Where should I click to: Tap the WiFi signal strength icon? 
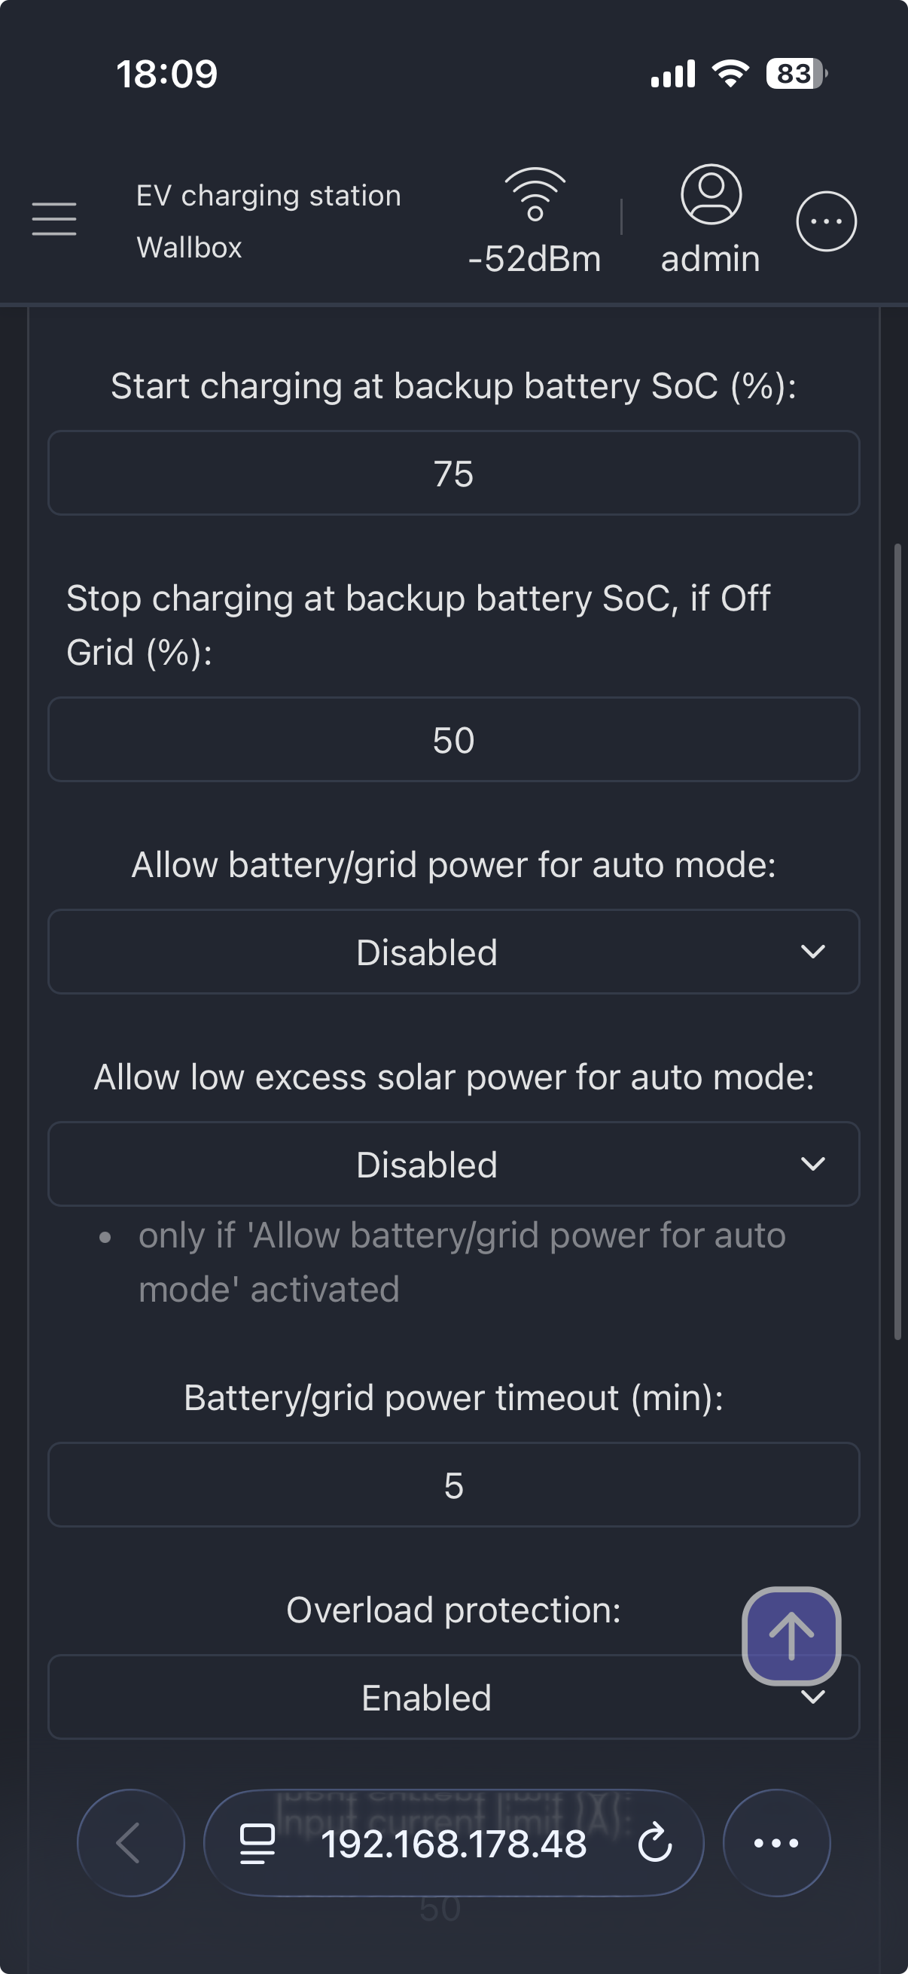(535, 195)
